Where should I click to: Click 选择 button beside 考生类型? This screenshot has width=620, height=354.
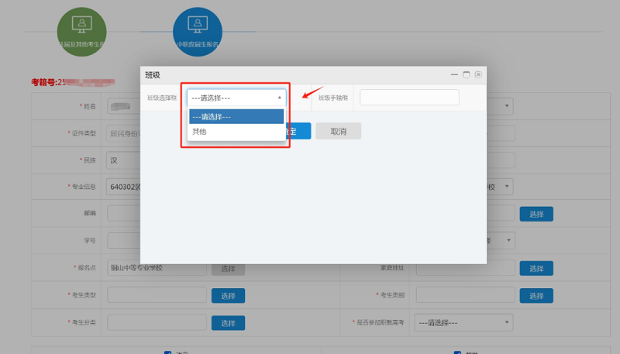click(x=228, y=295)
